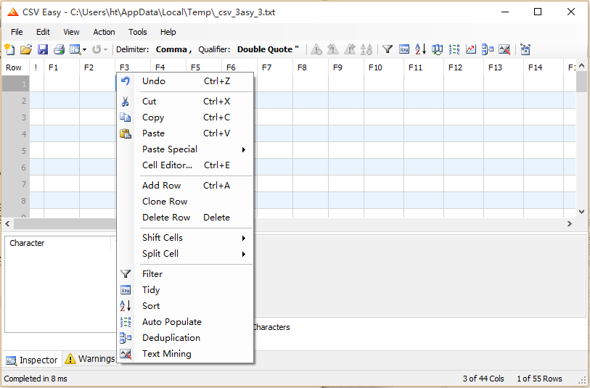The image size is (590, 388).
Task: Click the Deduplication toolbar icon
Action: pyautogui.click(x=488, y=49)
